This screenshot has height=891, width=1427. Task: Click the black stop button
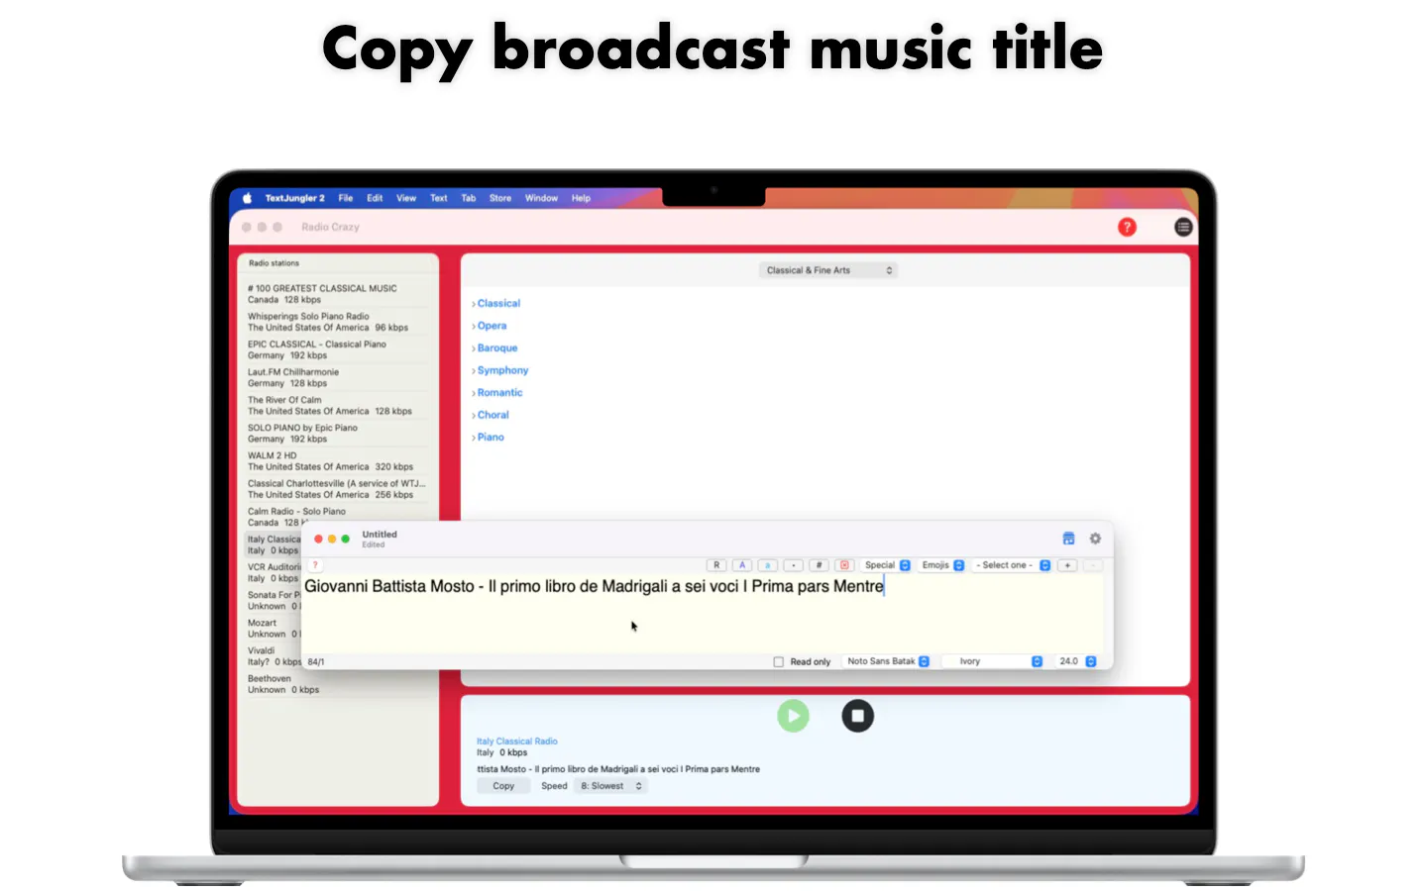tap(858, 716)
